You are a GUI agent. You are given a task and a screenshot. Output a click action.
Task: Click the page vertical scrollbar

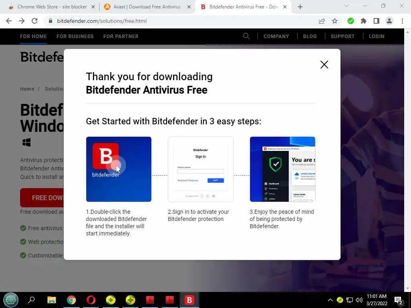(407, 160)
